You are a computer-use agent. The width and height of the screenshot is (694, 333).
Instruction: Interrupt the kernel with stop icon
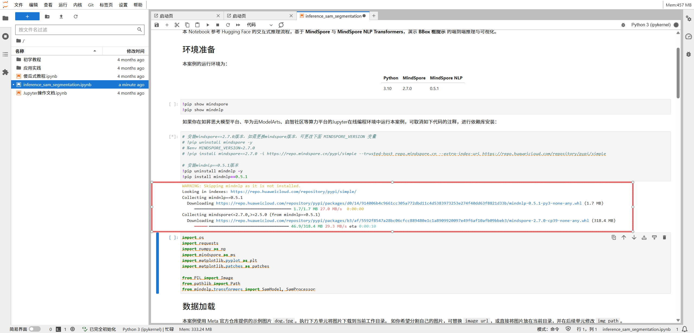(218, 25)
